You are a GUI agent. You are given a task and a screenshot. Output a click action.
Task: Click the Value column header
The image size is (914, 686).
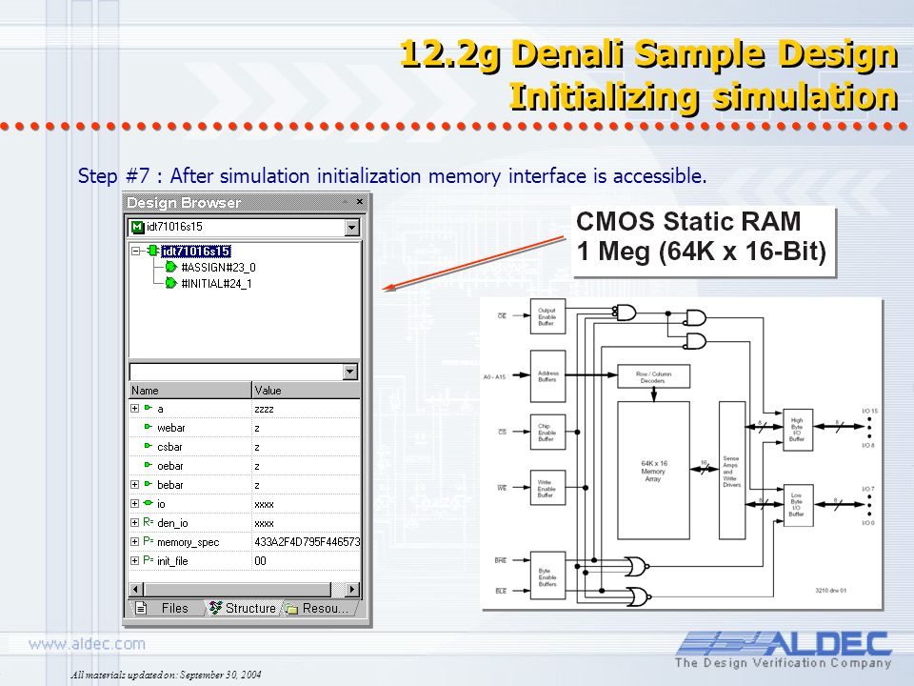[307, 391]
